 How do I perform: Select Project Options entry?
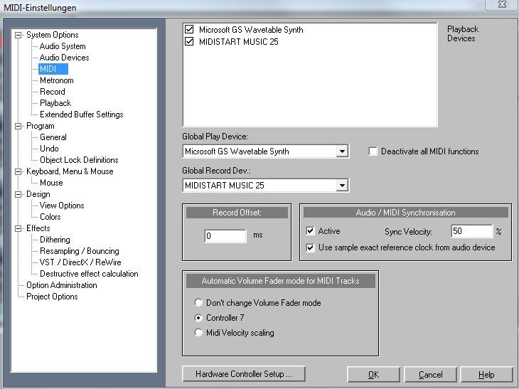point(52,297)
